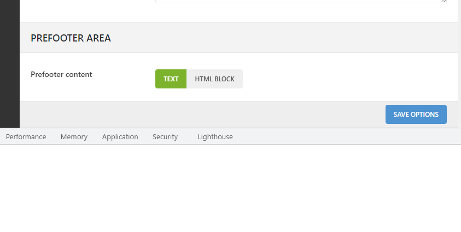Focus the text area above Prefooter Area
461x232 pixels.
300,1
